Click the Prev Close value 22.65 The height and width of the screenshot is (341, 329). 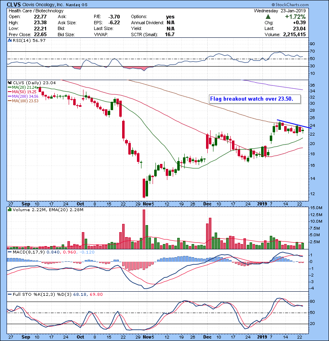(40, 35)
